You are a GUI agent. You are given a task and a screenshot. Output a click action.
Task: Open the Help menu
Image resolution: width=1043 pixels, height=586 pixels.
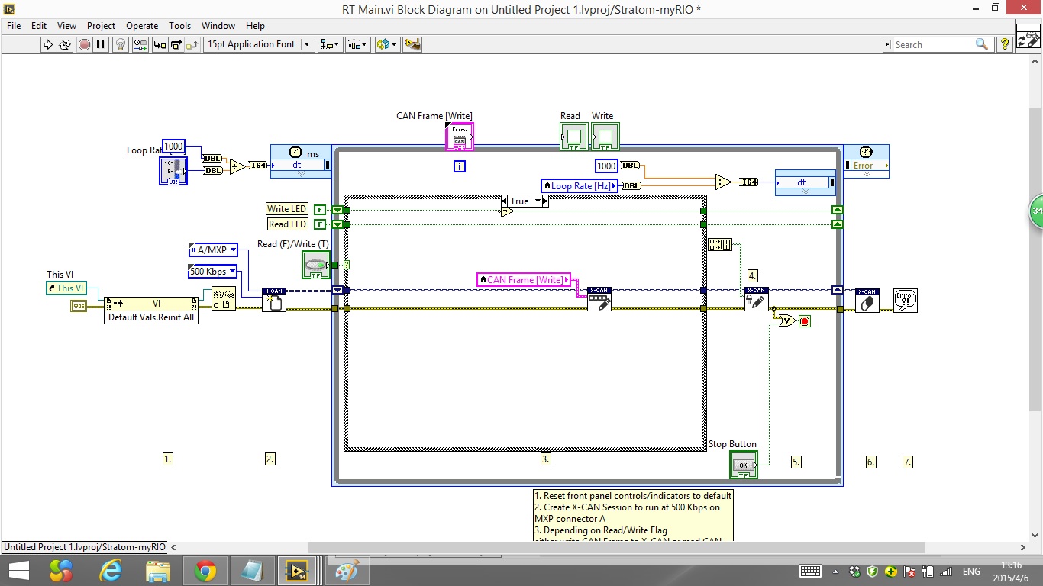point(255,25)
